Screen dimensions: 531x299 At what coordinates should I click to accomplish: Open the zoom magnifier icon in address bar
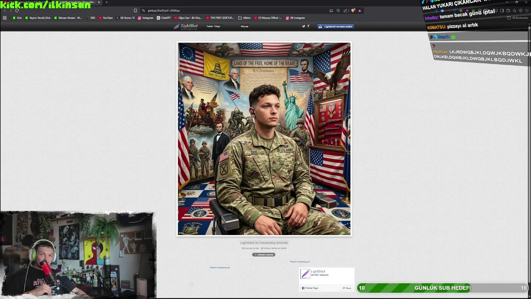[x=338, y=10]
